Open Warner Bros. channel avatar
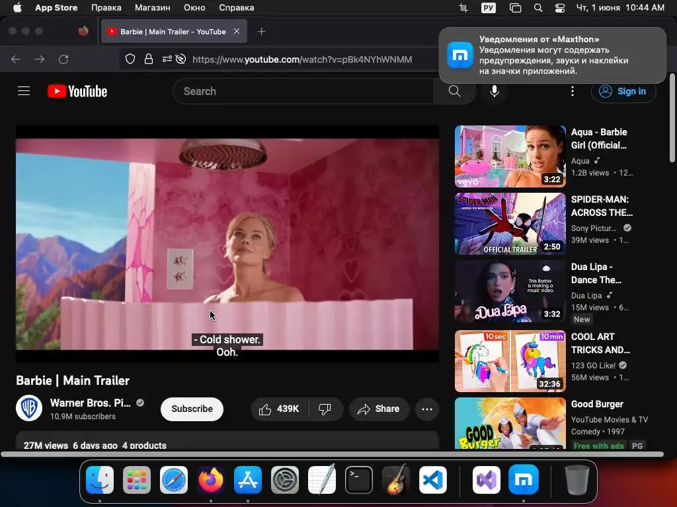The height and width of the screenshot is (507, 677). coord(29,408)
